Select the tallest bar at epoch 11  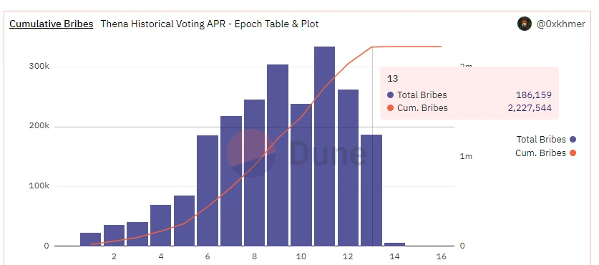tap(324, 146)
